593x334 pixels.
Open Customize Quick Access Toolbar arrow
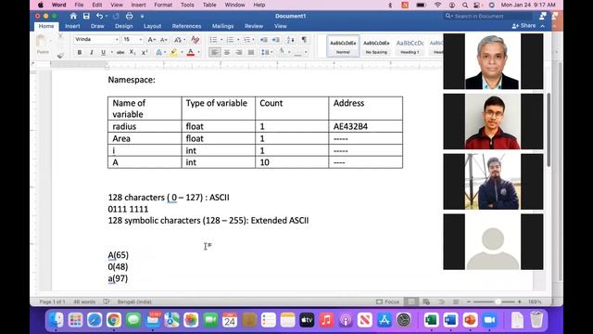click(x=142, y=17)
